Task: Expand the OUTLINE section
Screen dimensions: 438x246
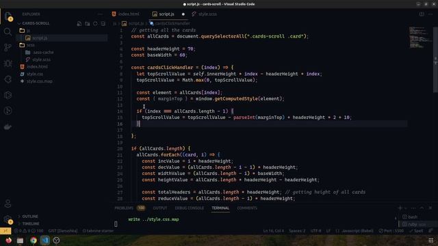Action: pos(28,217)
